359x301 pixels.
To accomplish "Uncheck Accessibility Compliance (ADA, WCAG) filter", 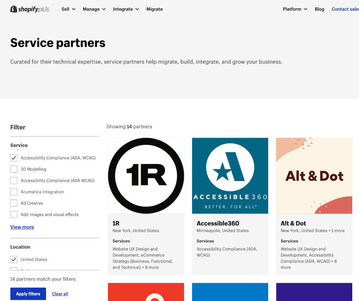I will (x=14, y=158).
